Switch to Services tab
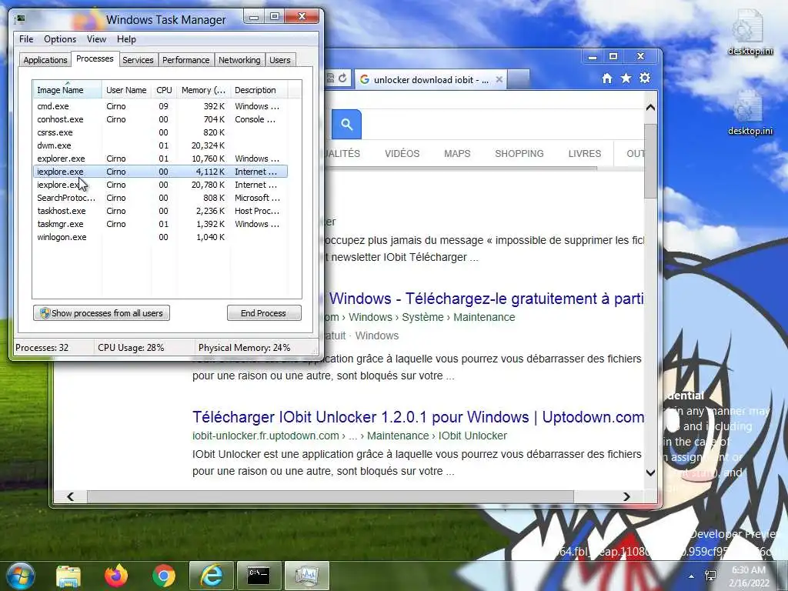The width and height of the screenshot is (788, 591). pyautogui.click(x=138, y=60)
